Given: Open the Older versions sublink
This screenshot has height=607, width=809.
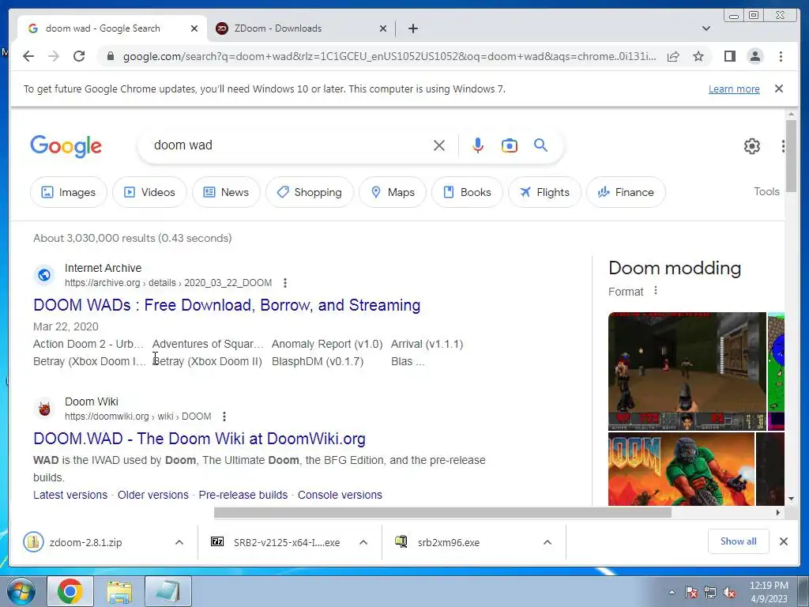Looking at the screenshot, I should [153, 495].
